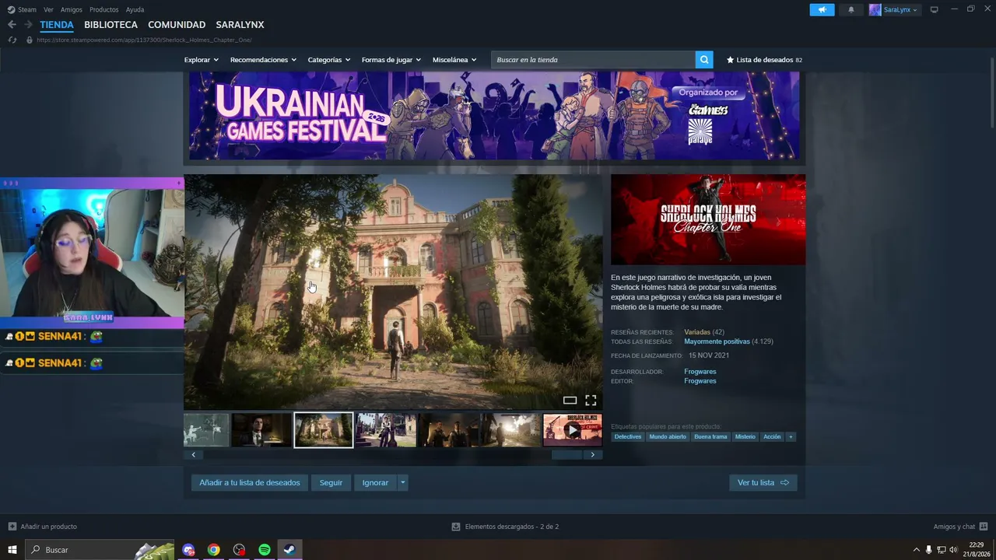Switch to the COMUNIDAD tab
The height and width of the screenshot is (560, 996).
click(177, 25)
